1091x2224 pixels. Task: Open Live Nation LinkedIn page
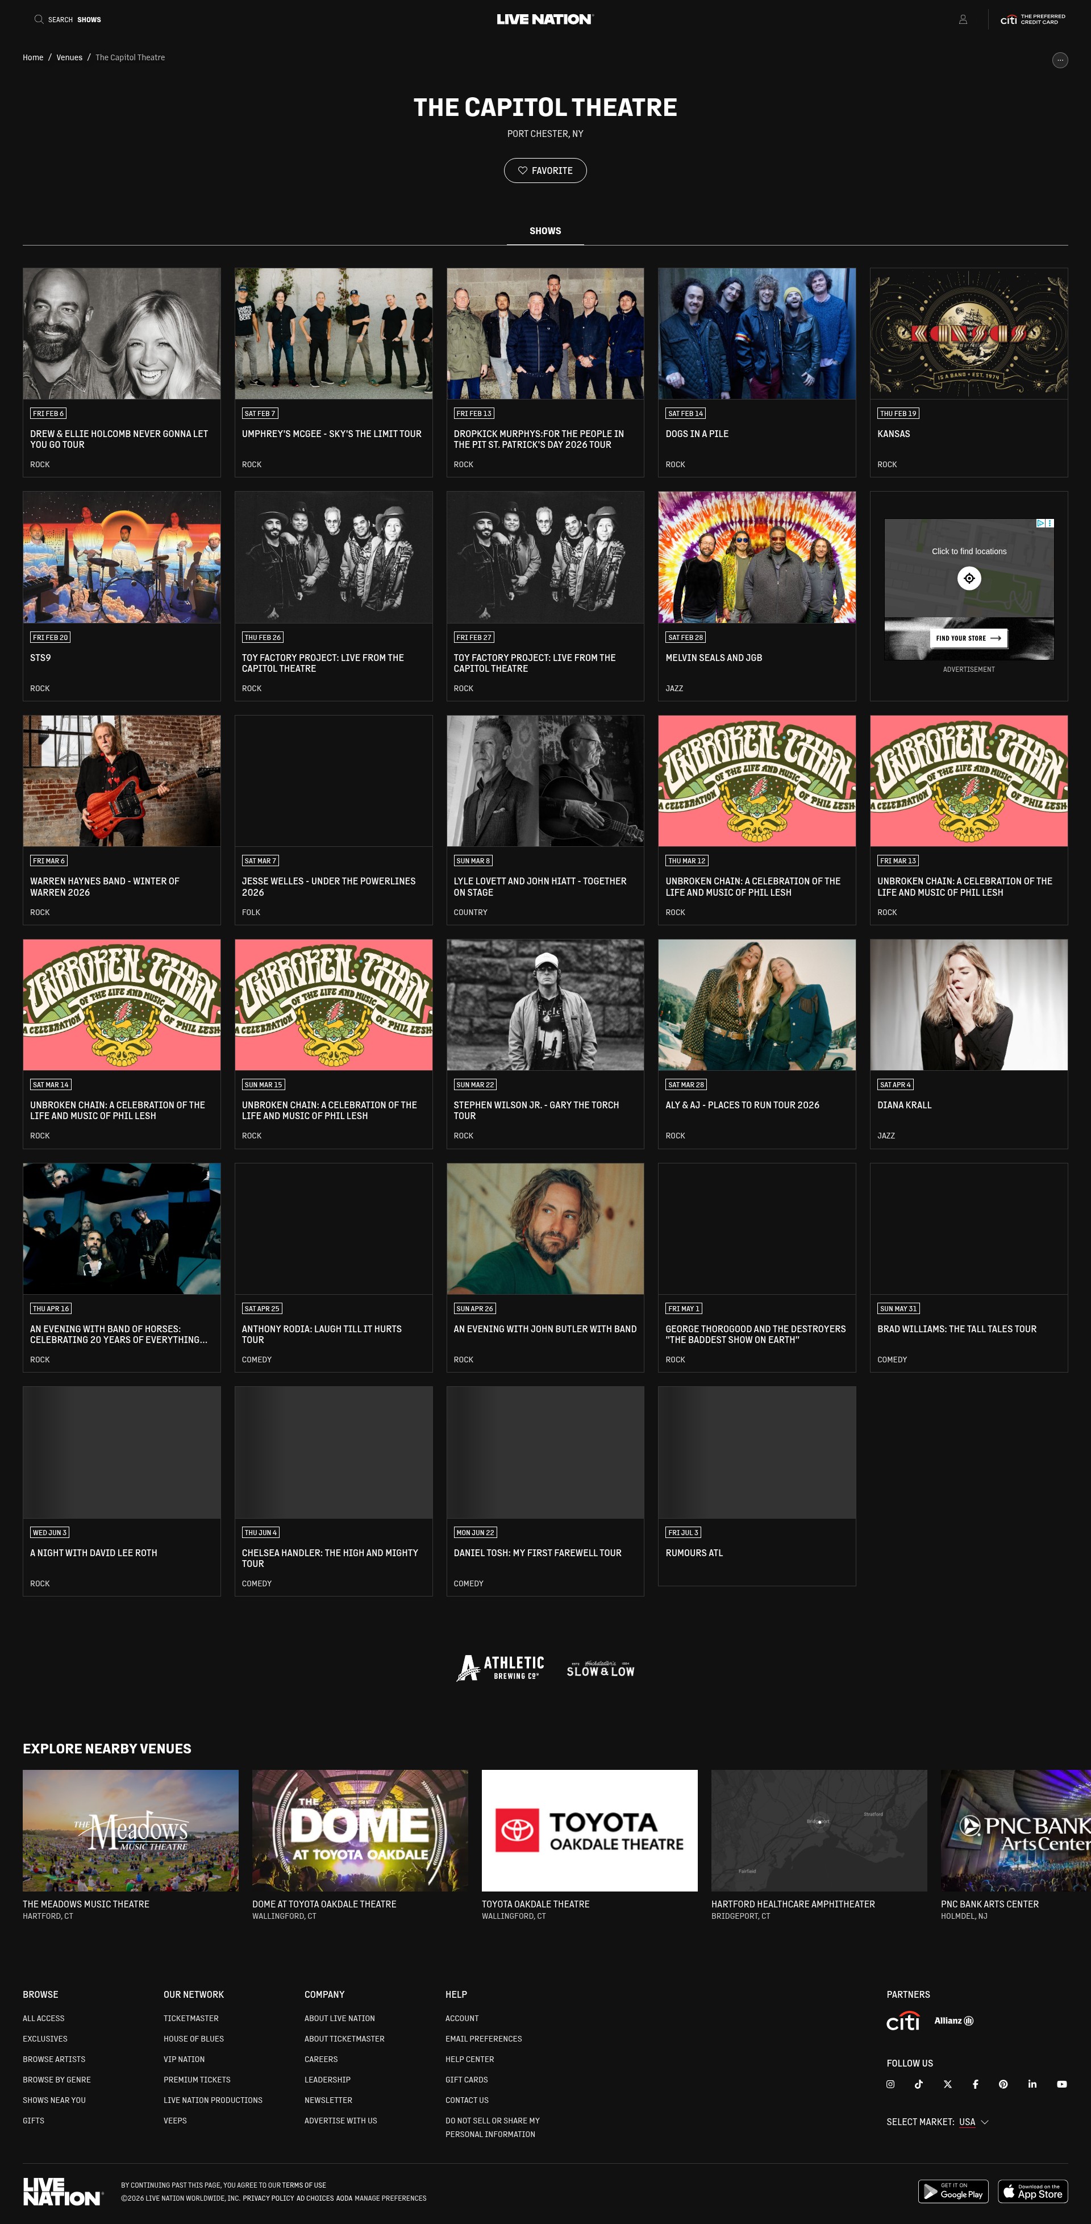[x=1032, y=2084]
